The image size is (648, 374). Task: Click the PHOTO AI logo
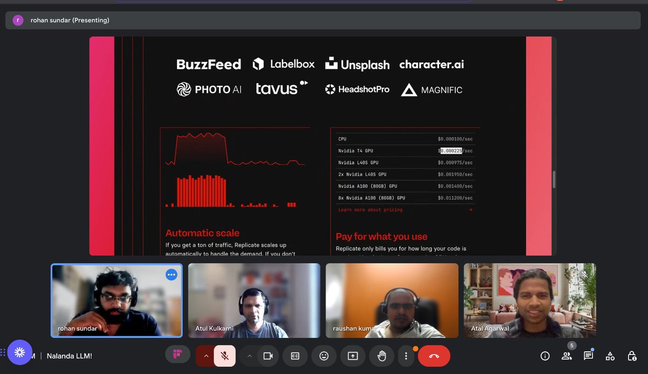(209, 90)
